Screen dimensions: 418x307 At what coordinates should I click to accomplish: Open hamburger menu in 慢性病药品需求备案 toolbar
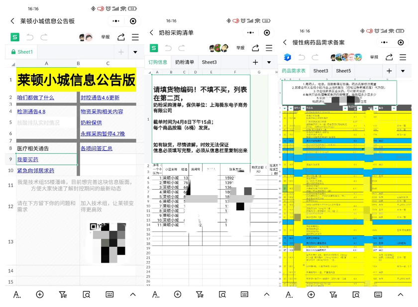[x=403, y=57]
